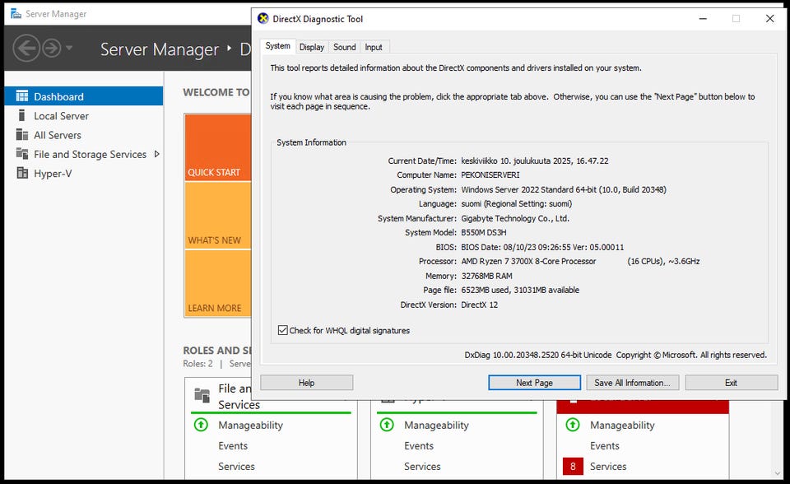
Task: Click the Computer Name value PEKONISERVERI
Action: point(490,175)
